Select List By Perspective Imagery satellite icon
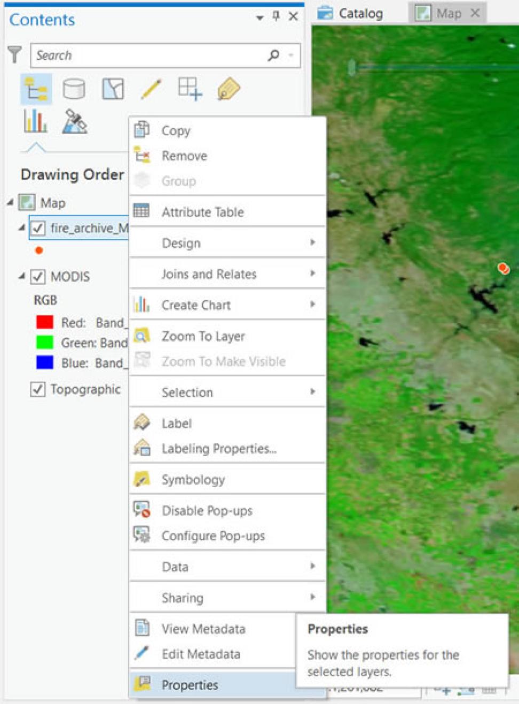The image size is (519, 704). 74,121
